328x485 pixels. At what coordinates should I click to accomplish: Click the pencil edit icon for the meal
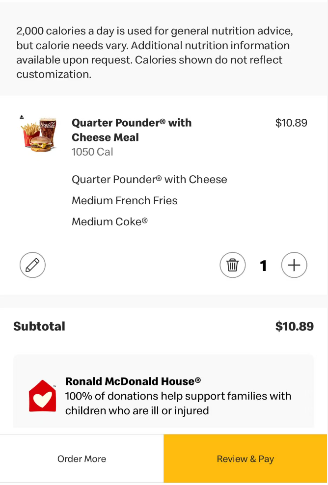[x=32, y=266]
